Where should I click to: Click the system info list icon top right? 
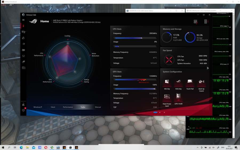[x=195, y=22]
